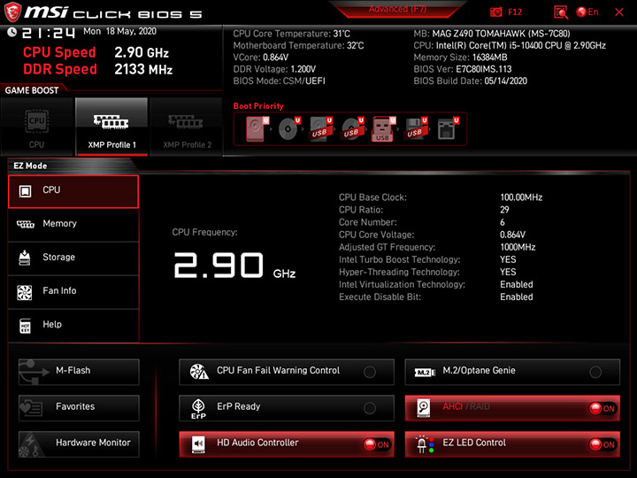Screen dimensions: 637x478
Task: Select the network boot priority icon
Action: click(448, 129)
